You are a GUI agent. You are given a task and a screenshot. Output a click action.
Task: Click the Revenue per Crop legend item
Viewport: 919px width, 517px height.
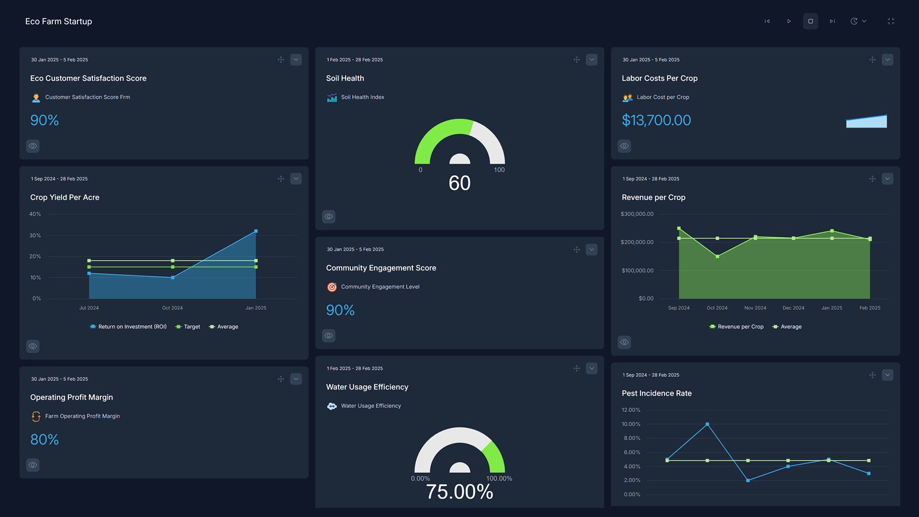(736, 326)
